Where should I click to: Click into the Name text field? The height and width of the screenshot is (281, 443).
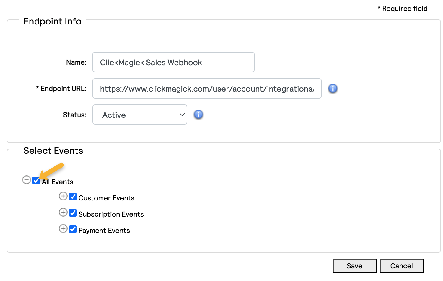click(173, 62)
